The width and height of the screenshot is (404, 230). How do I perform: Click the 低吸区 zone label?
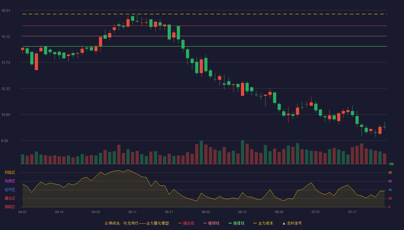pos(10,207)
